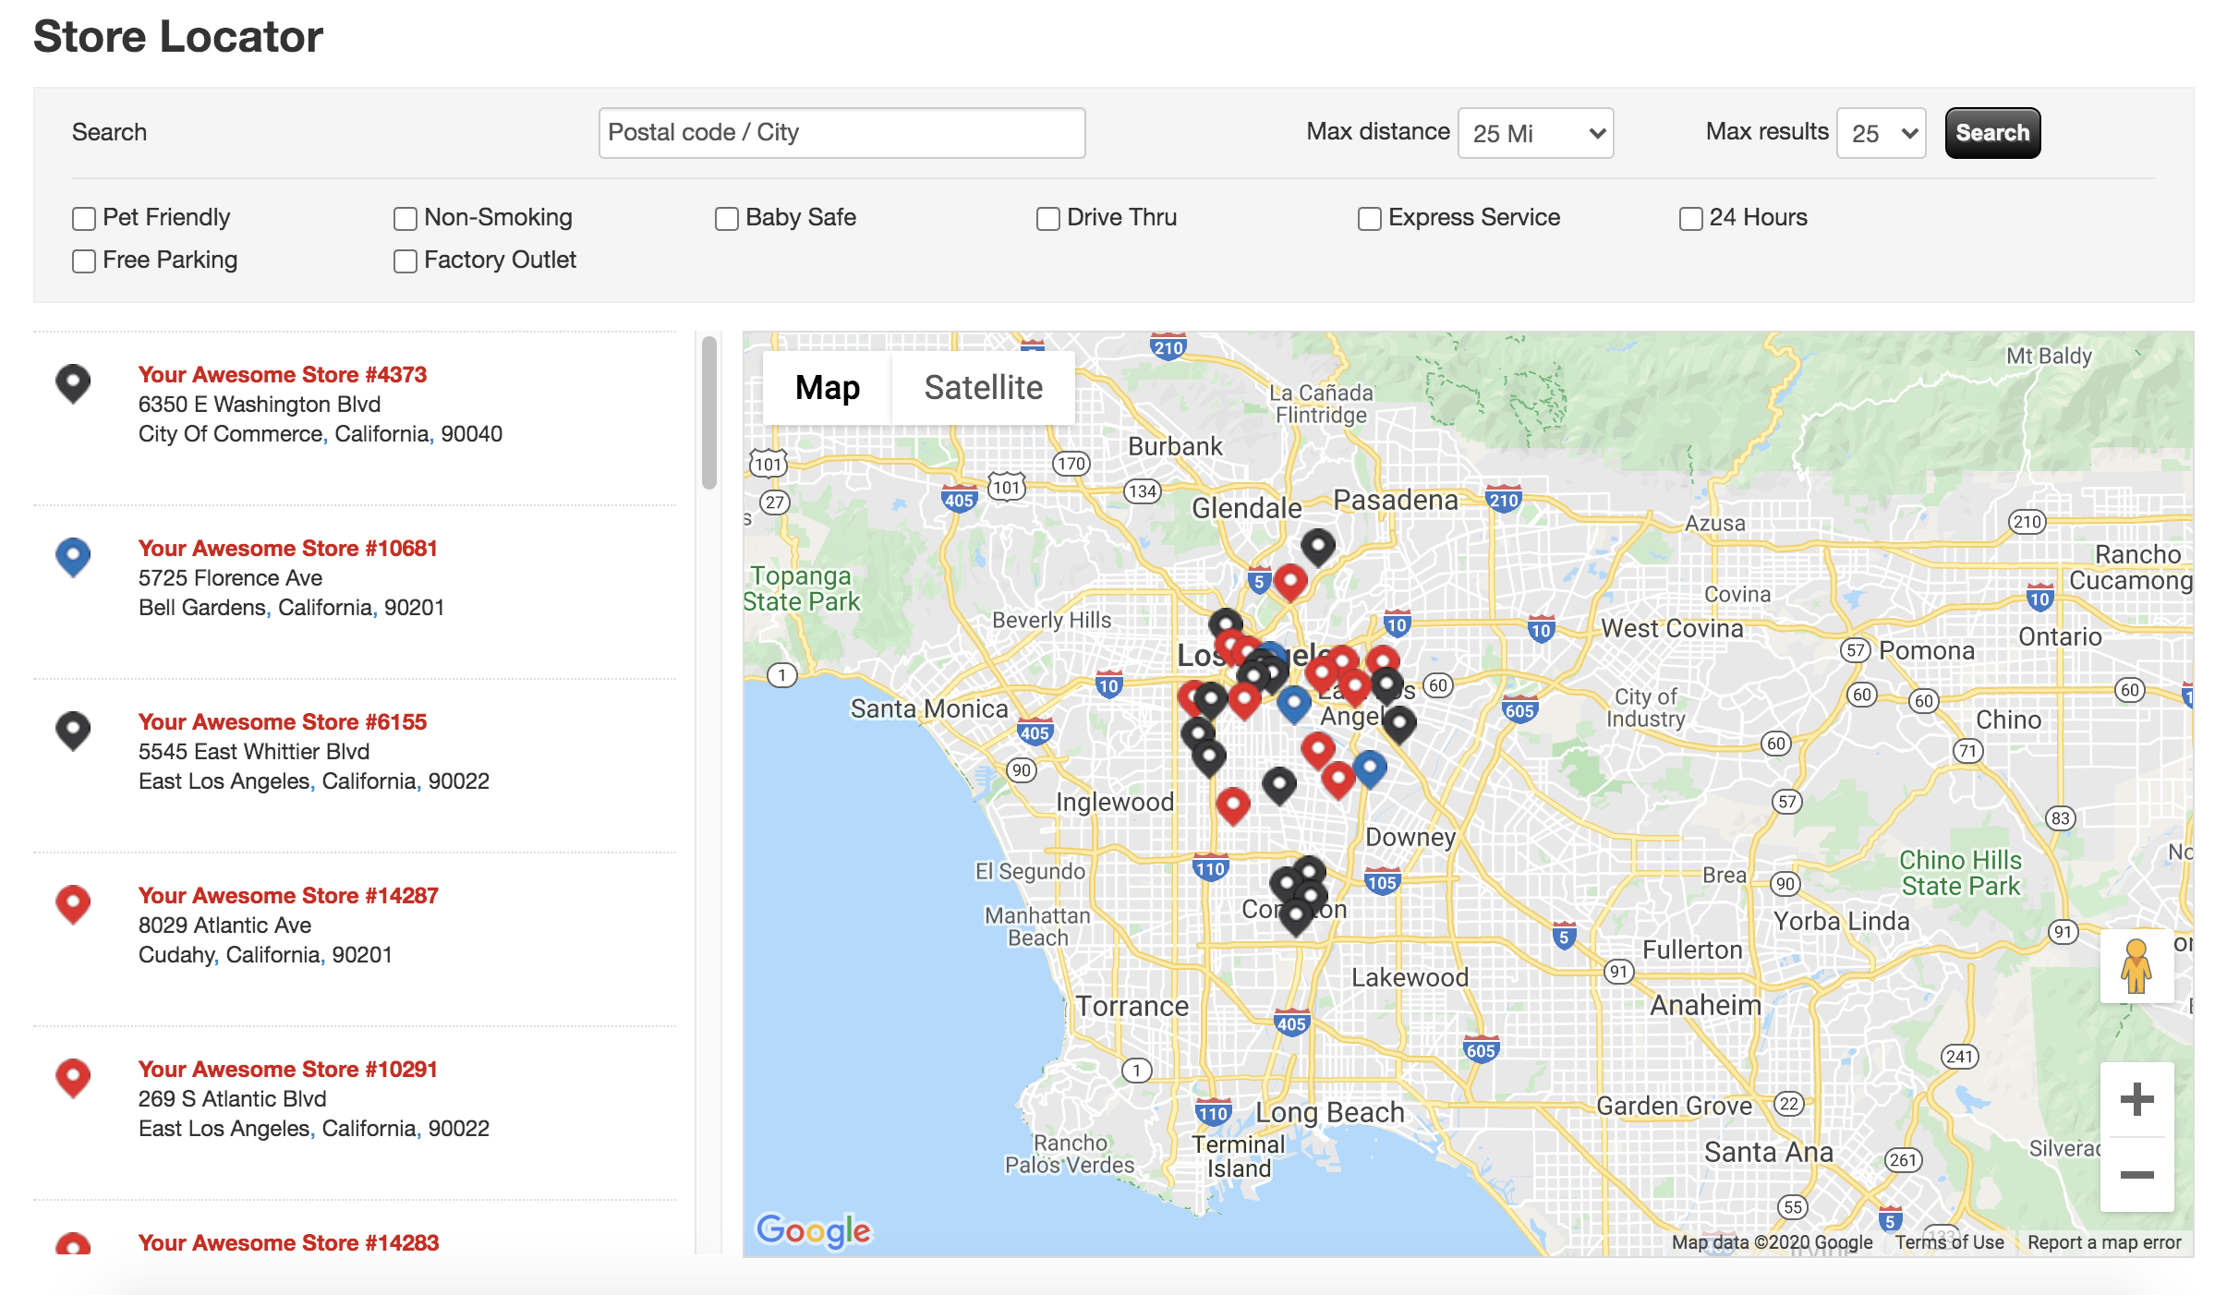This screenshot has width=2239, height=1295.
Task: Click Report a map error link
Action: pos(2104,1242)
